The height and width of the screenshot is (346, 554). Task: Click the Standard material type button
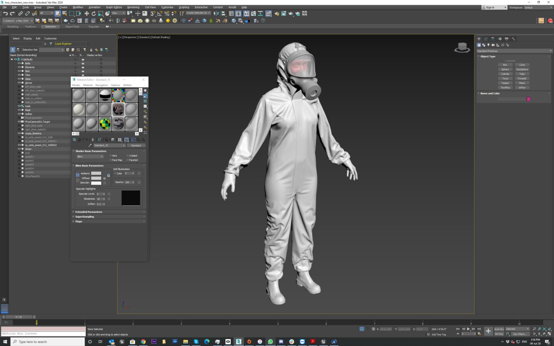136,145
